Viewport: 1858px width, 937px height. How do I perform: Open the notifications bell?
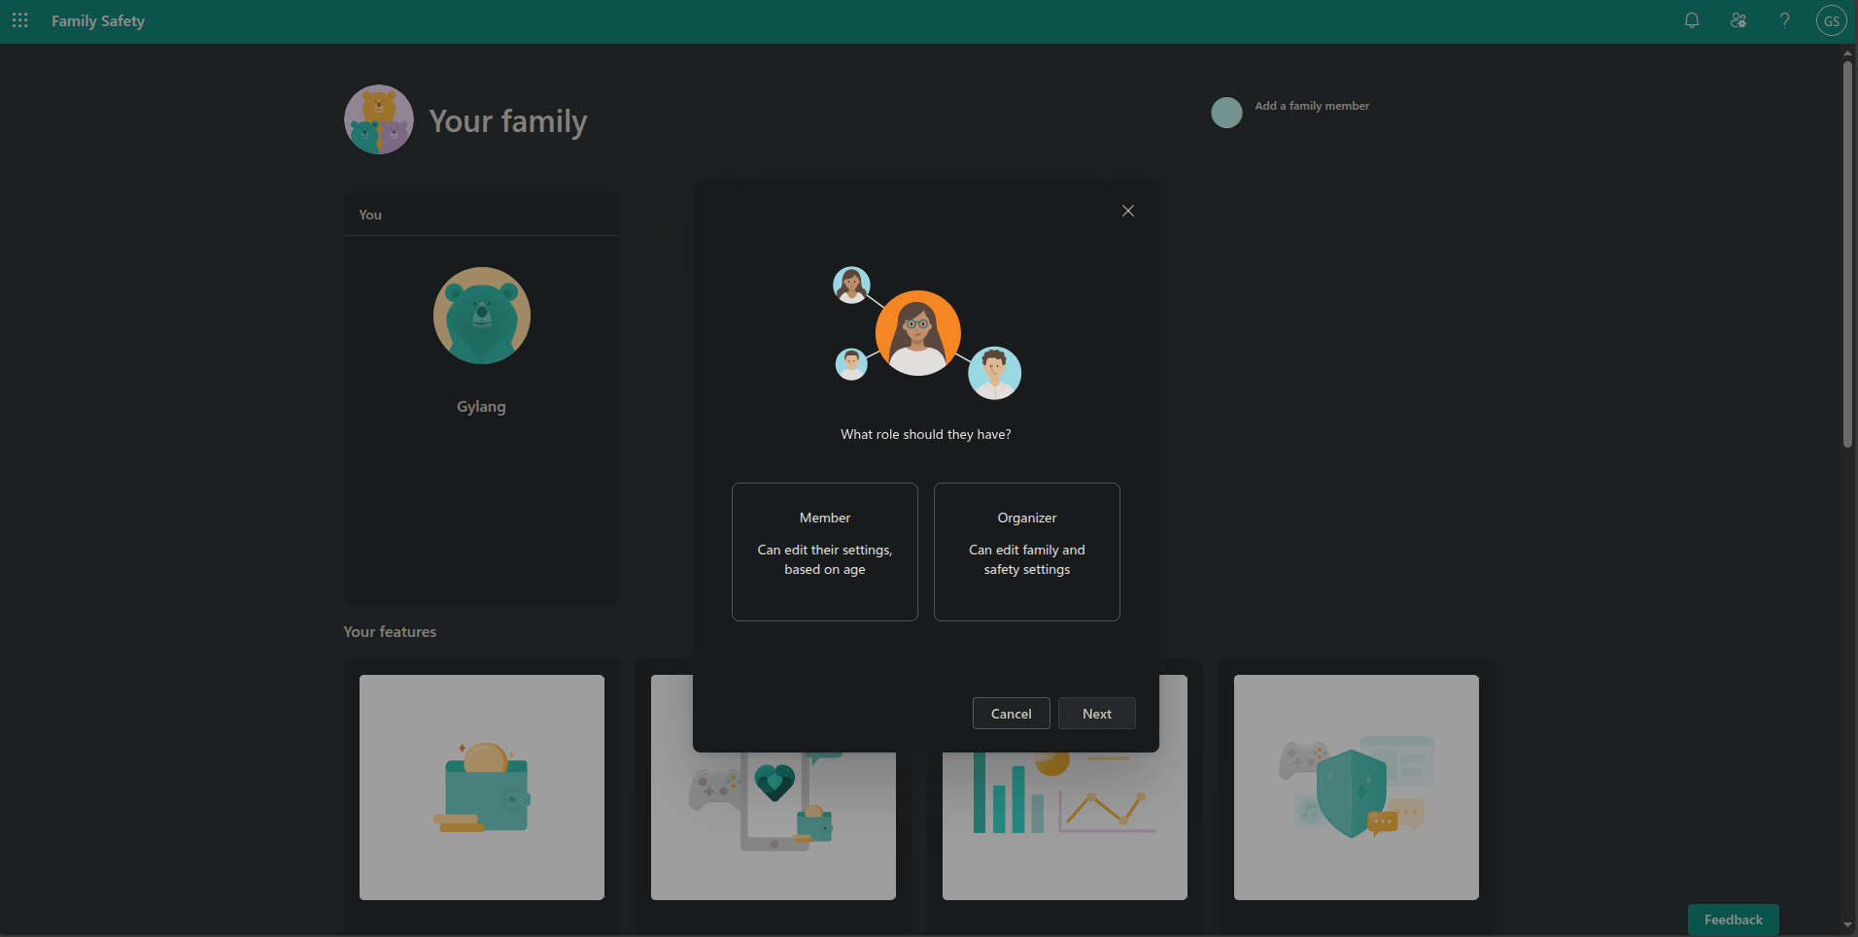click(1691, 20)
